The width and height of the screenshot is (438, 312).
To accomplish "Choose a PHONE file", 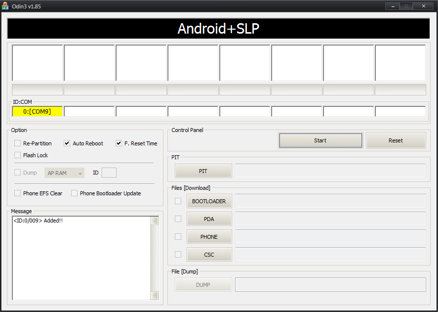I will [209, 237].
